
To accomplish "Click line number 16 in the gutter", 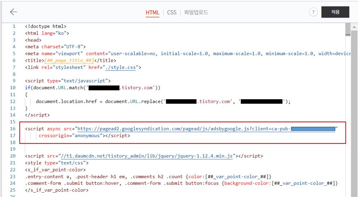I will [x=13, y=129].
